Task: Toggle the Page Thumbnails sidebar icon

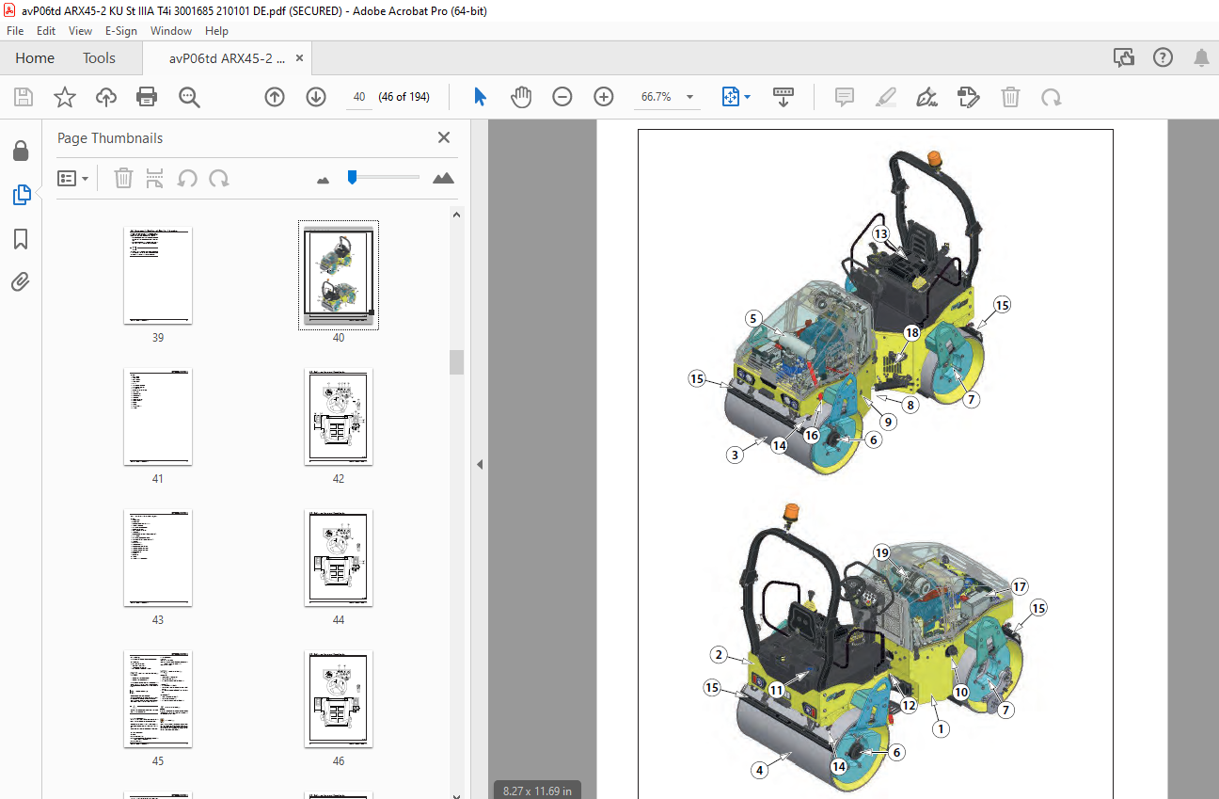Action: point(21,195)
